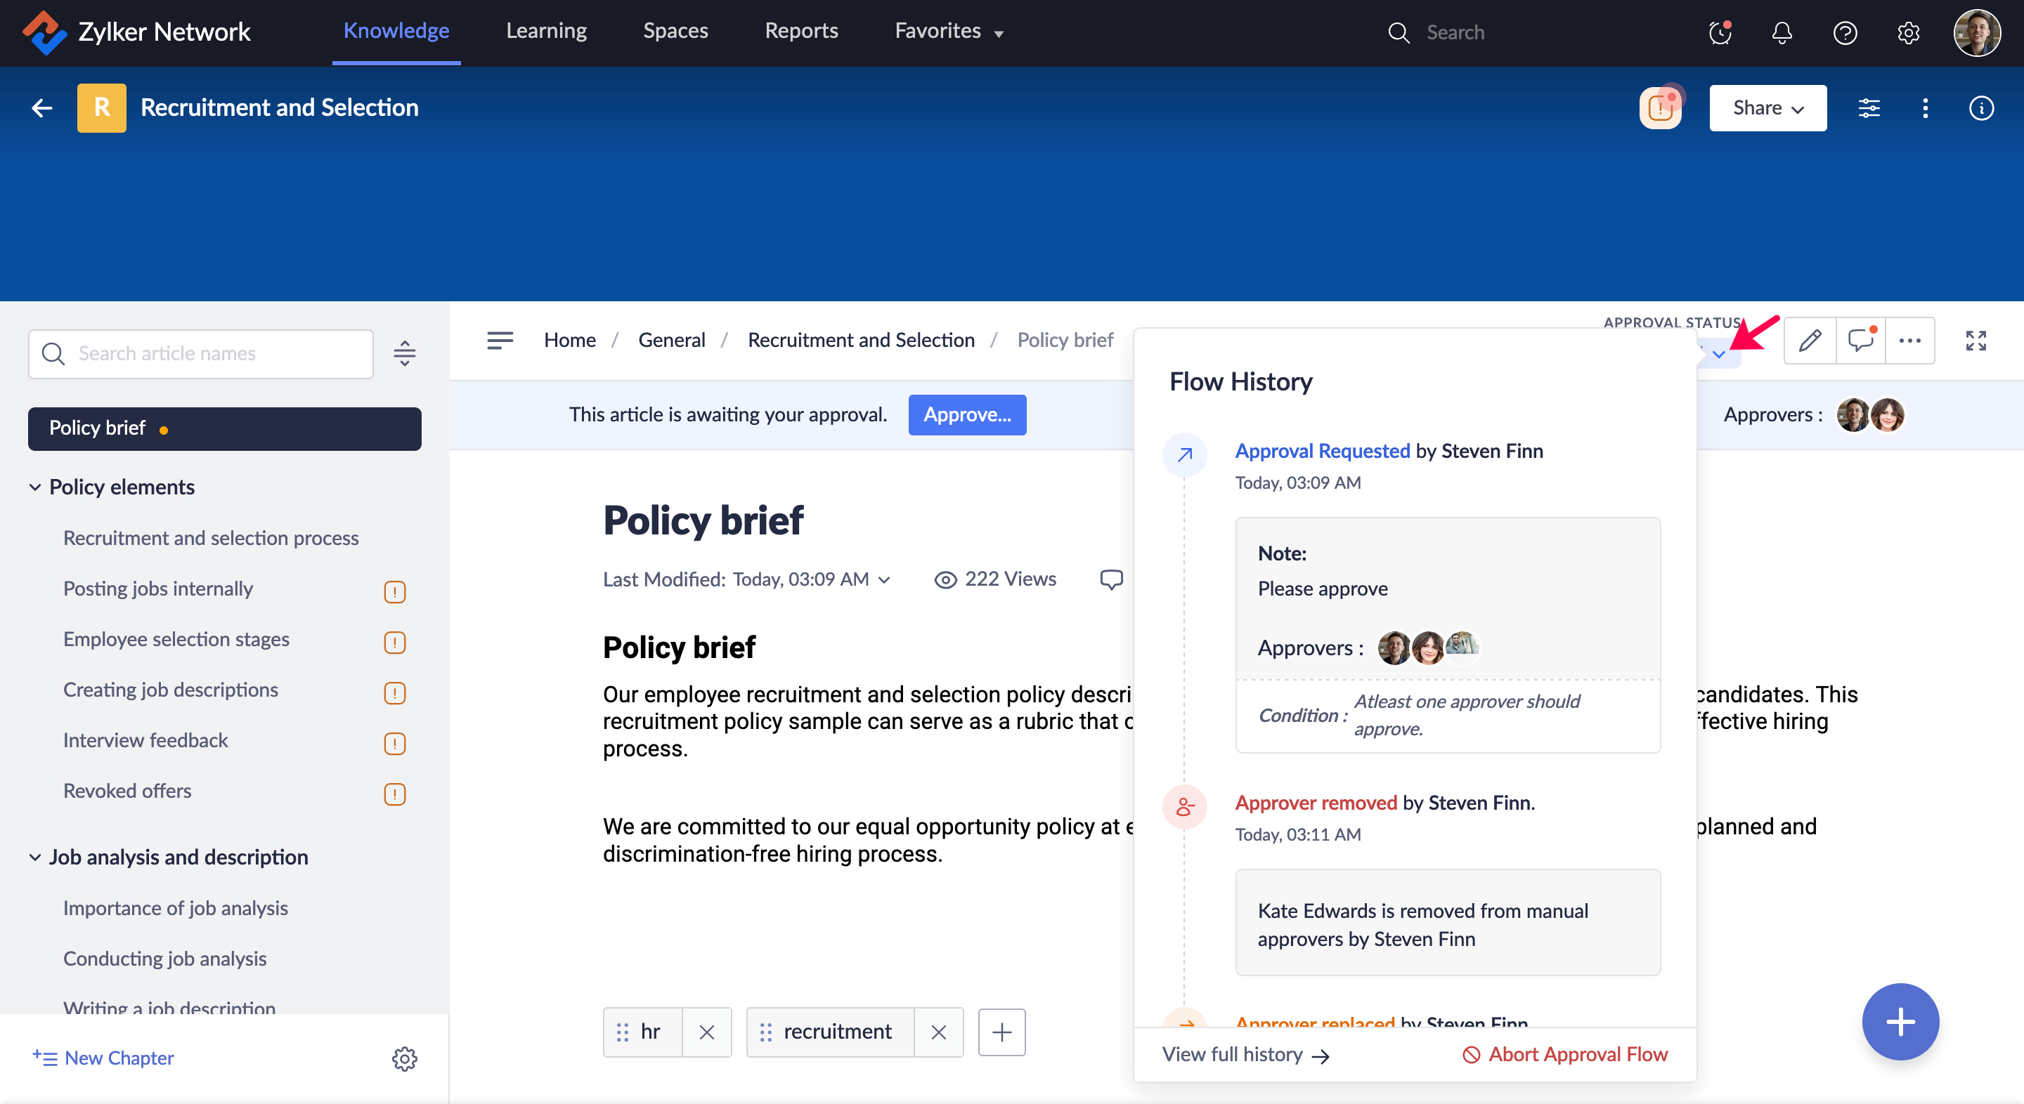This screenshot has width=2024, height=1104.
Task: Open the notifications bell icon
Action: (1782, 32)
